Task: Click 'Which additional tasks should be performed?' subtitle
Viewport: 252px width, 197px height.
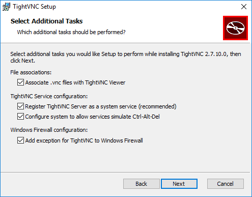Action: pyautogui.click(x=71, y=32)
